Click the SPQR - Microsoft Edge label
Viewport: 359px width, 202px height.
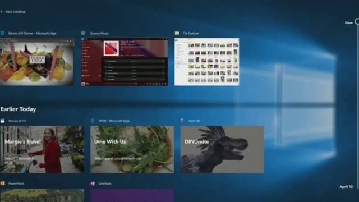[x=114, y=121]
